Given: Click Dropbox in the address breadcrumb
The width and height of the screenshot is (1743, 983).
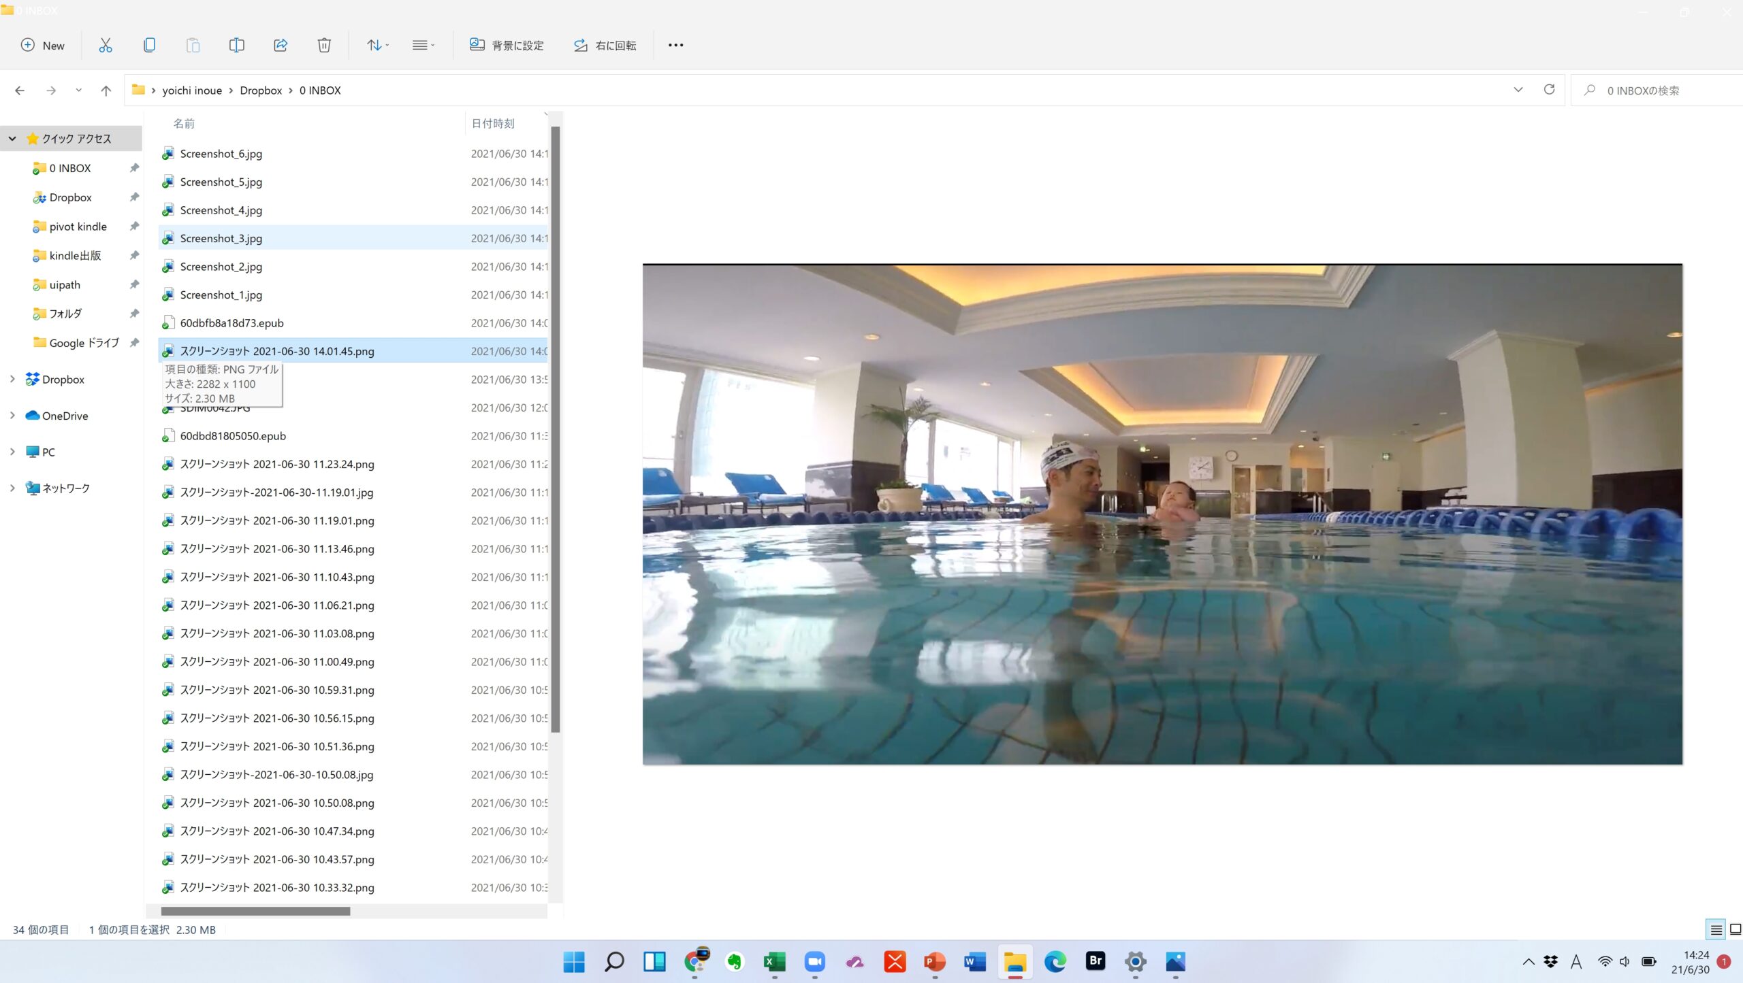Looking at the screenshot, I should pyautogui.click(x=261, y=90).
